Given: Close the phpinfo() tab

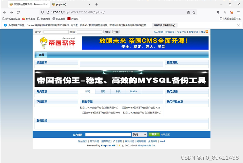Looking at the screenshot, I should tap(89, 5).
